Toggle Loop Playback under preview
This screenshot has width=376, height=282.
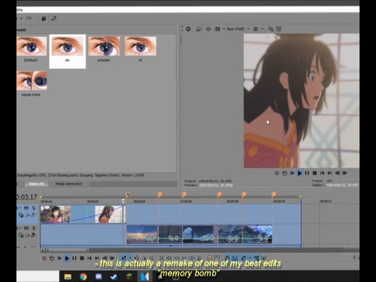click(x=284, y=173)
